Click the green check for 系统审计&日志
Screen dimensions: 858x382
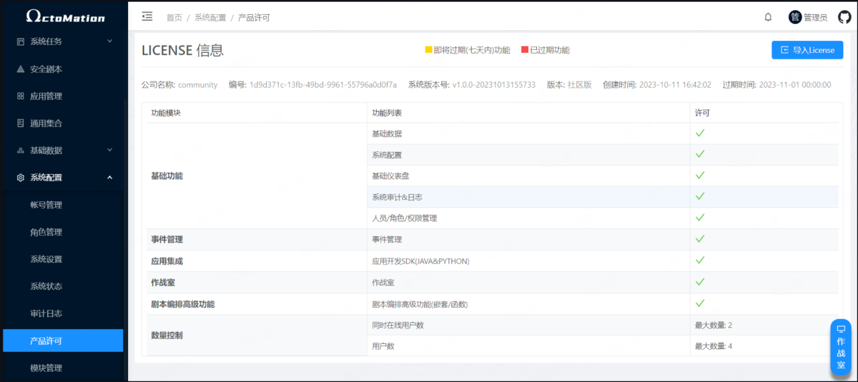point(700,197)
